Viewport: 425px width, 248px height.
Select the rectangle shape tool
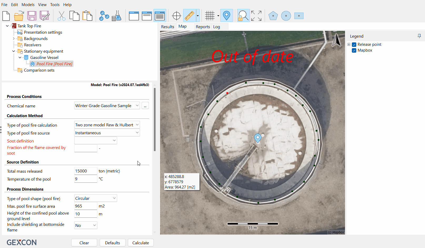(x=299, y=16)
